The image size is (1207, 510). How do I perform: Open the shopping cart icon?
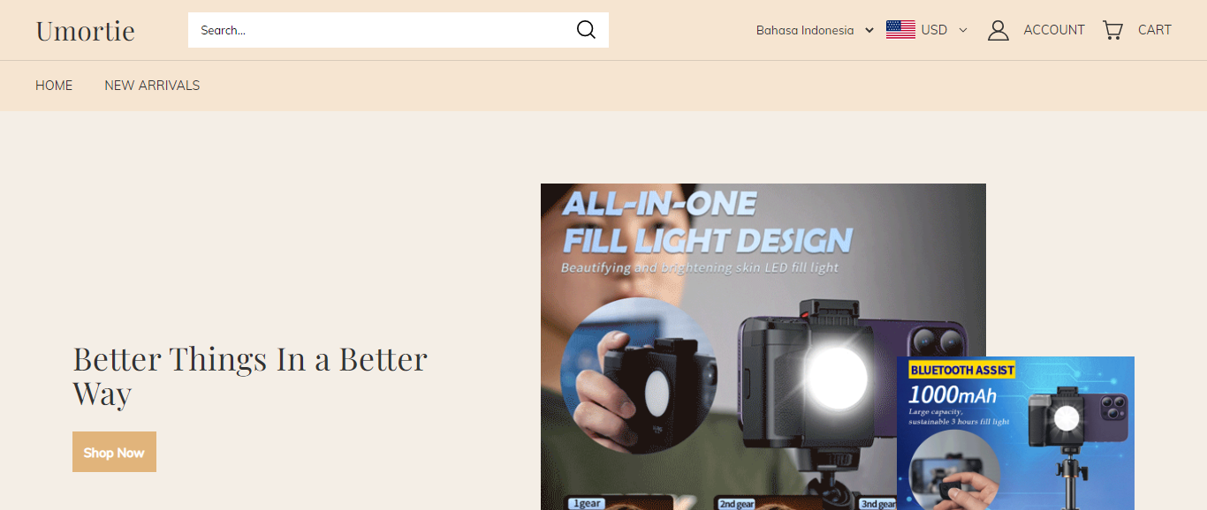pyautogui.click(x=1112, y=30)
